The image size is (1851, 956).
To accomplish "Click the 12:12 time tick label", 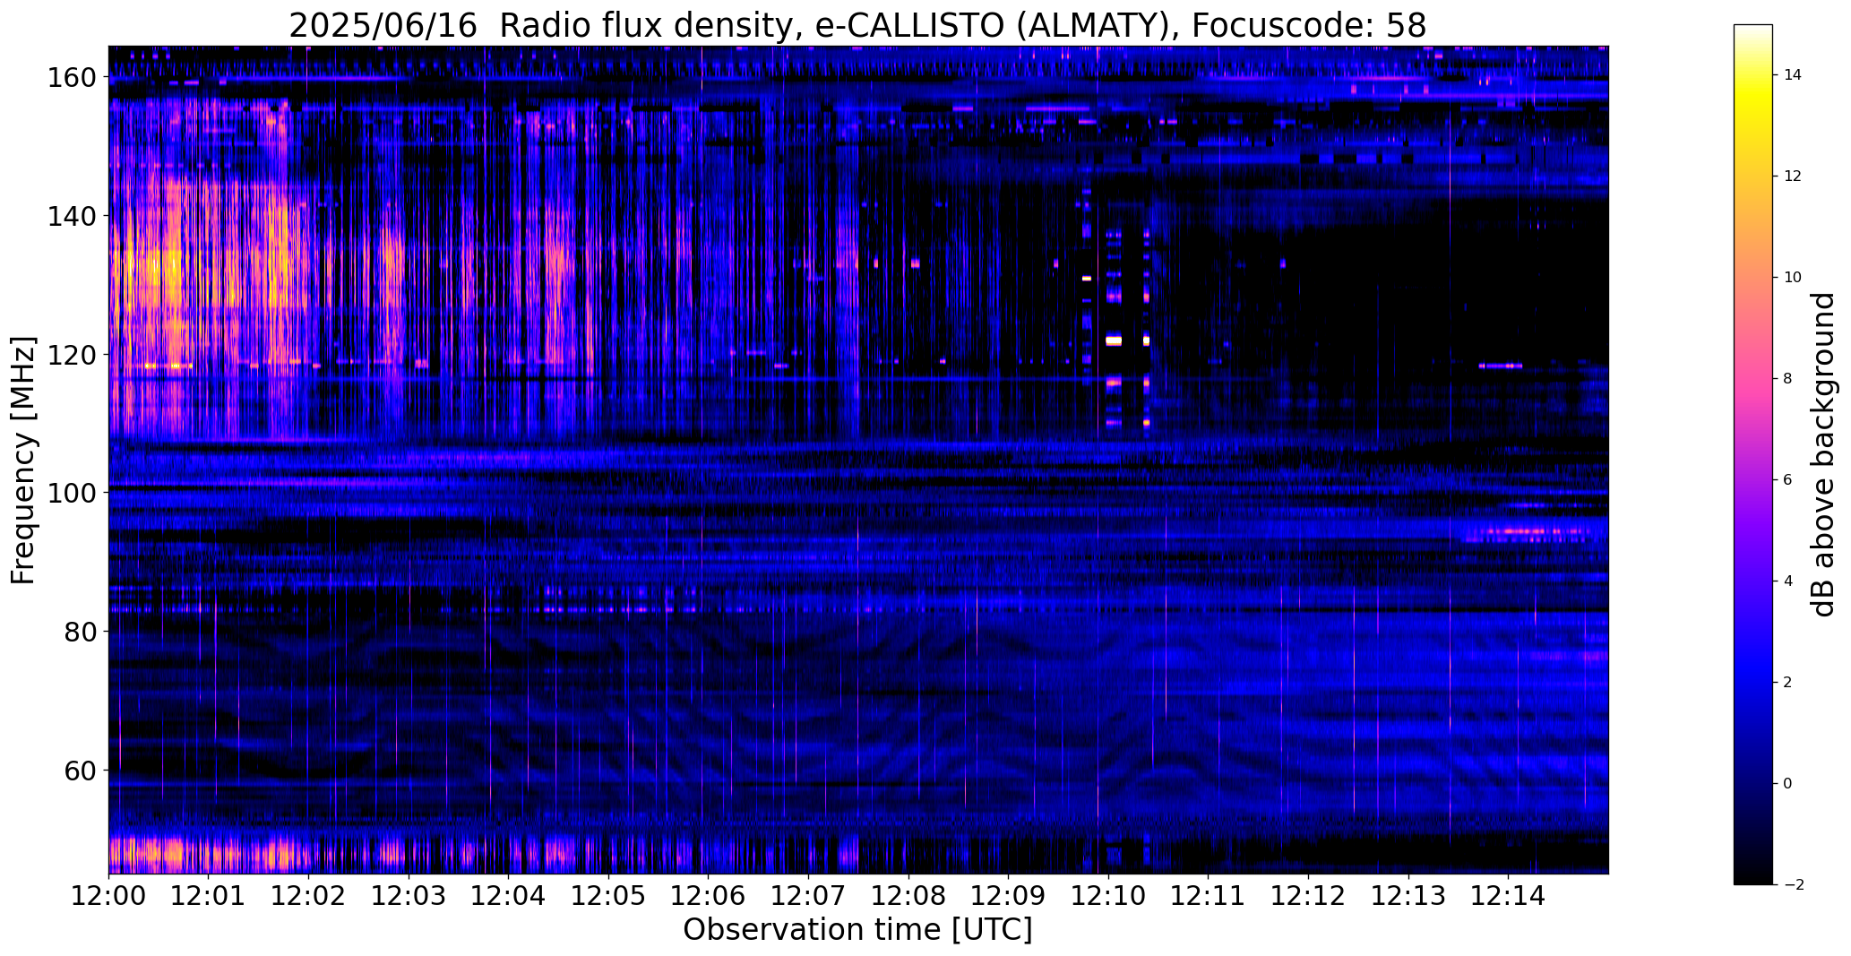I will point(1308,895).
